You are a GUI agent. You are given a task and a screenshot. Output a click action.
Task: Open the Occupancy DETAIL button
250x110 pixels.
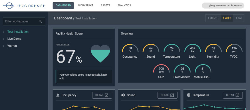coord(102,95)
